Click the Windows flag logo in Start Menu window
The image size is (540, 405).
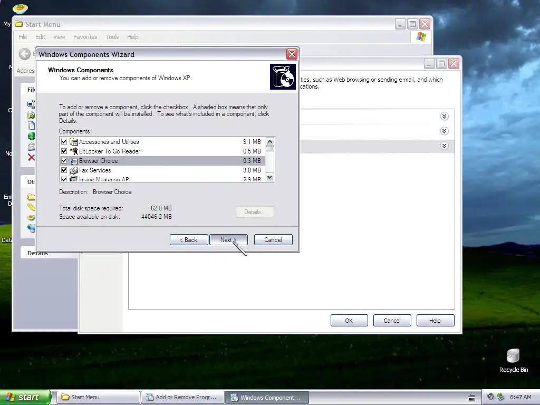pyautogui.click(x=421, y=37)
